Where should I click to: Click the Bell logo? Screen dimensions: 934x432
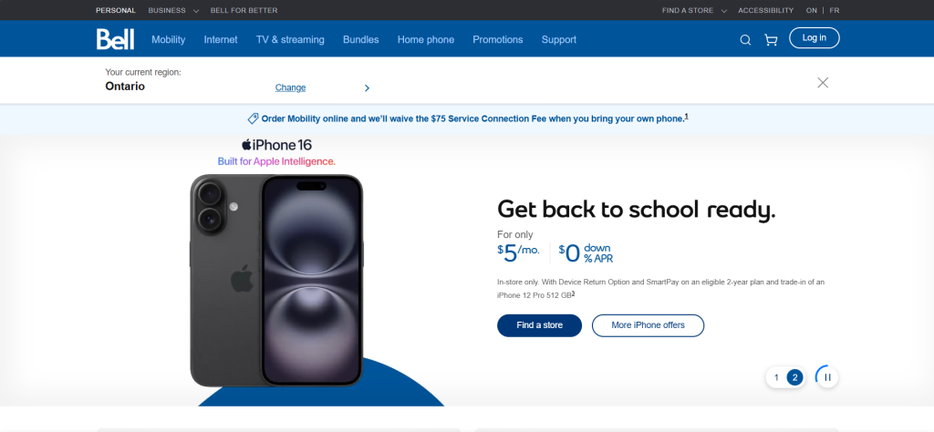116,39
